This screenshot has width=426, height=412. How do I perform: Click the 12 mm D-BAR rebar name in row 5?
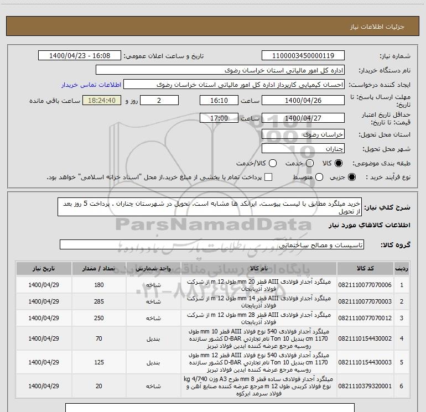[259, 362]
